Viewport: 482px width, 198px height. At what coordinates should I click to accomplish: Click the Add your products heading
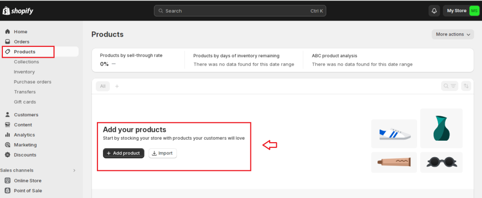point(135,129)
